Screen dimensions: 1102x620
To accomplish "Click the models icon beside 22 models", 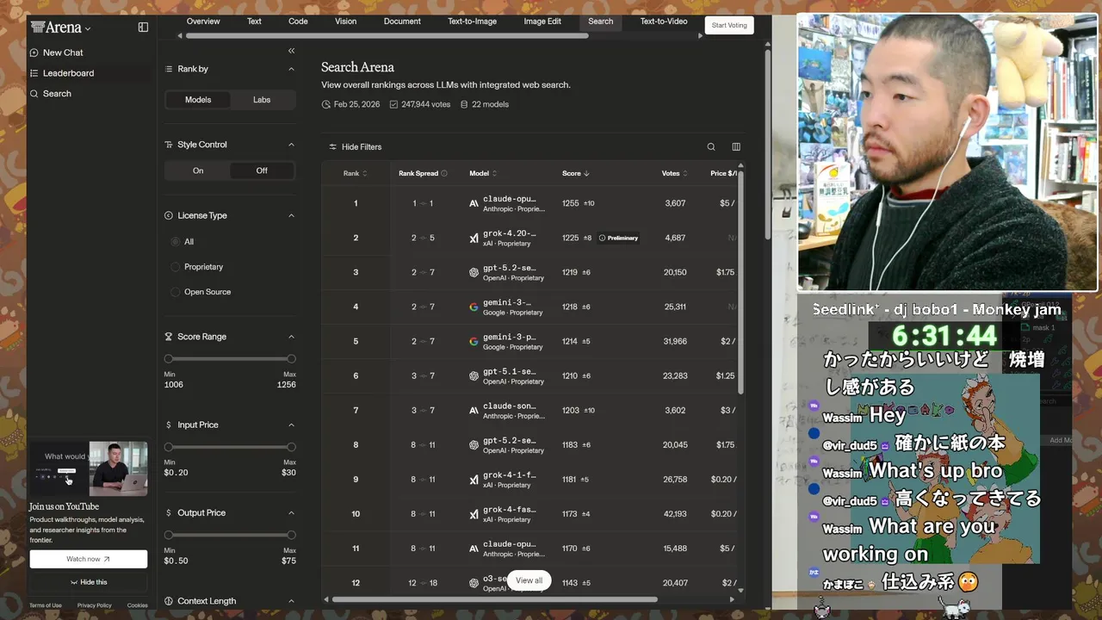I will point(464,104).
